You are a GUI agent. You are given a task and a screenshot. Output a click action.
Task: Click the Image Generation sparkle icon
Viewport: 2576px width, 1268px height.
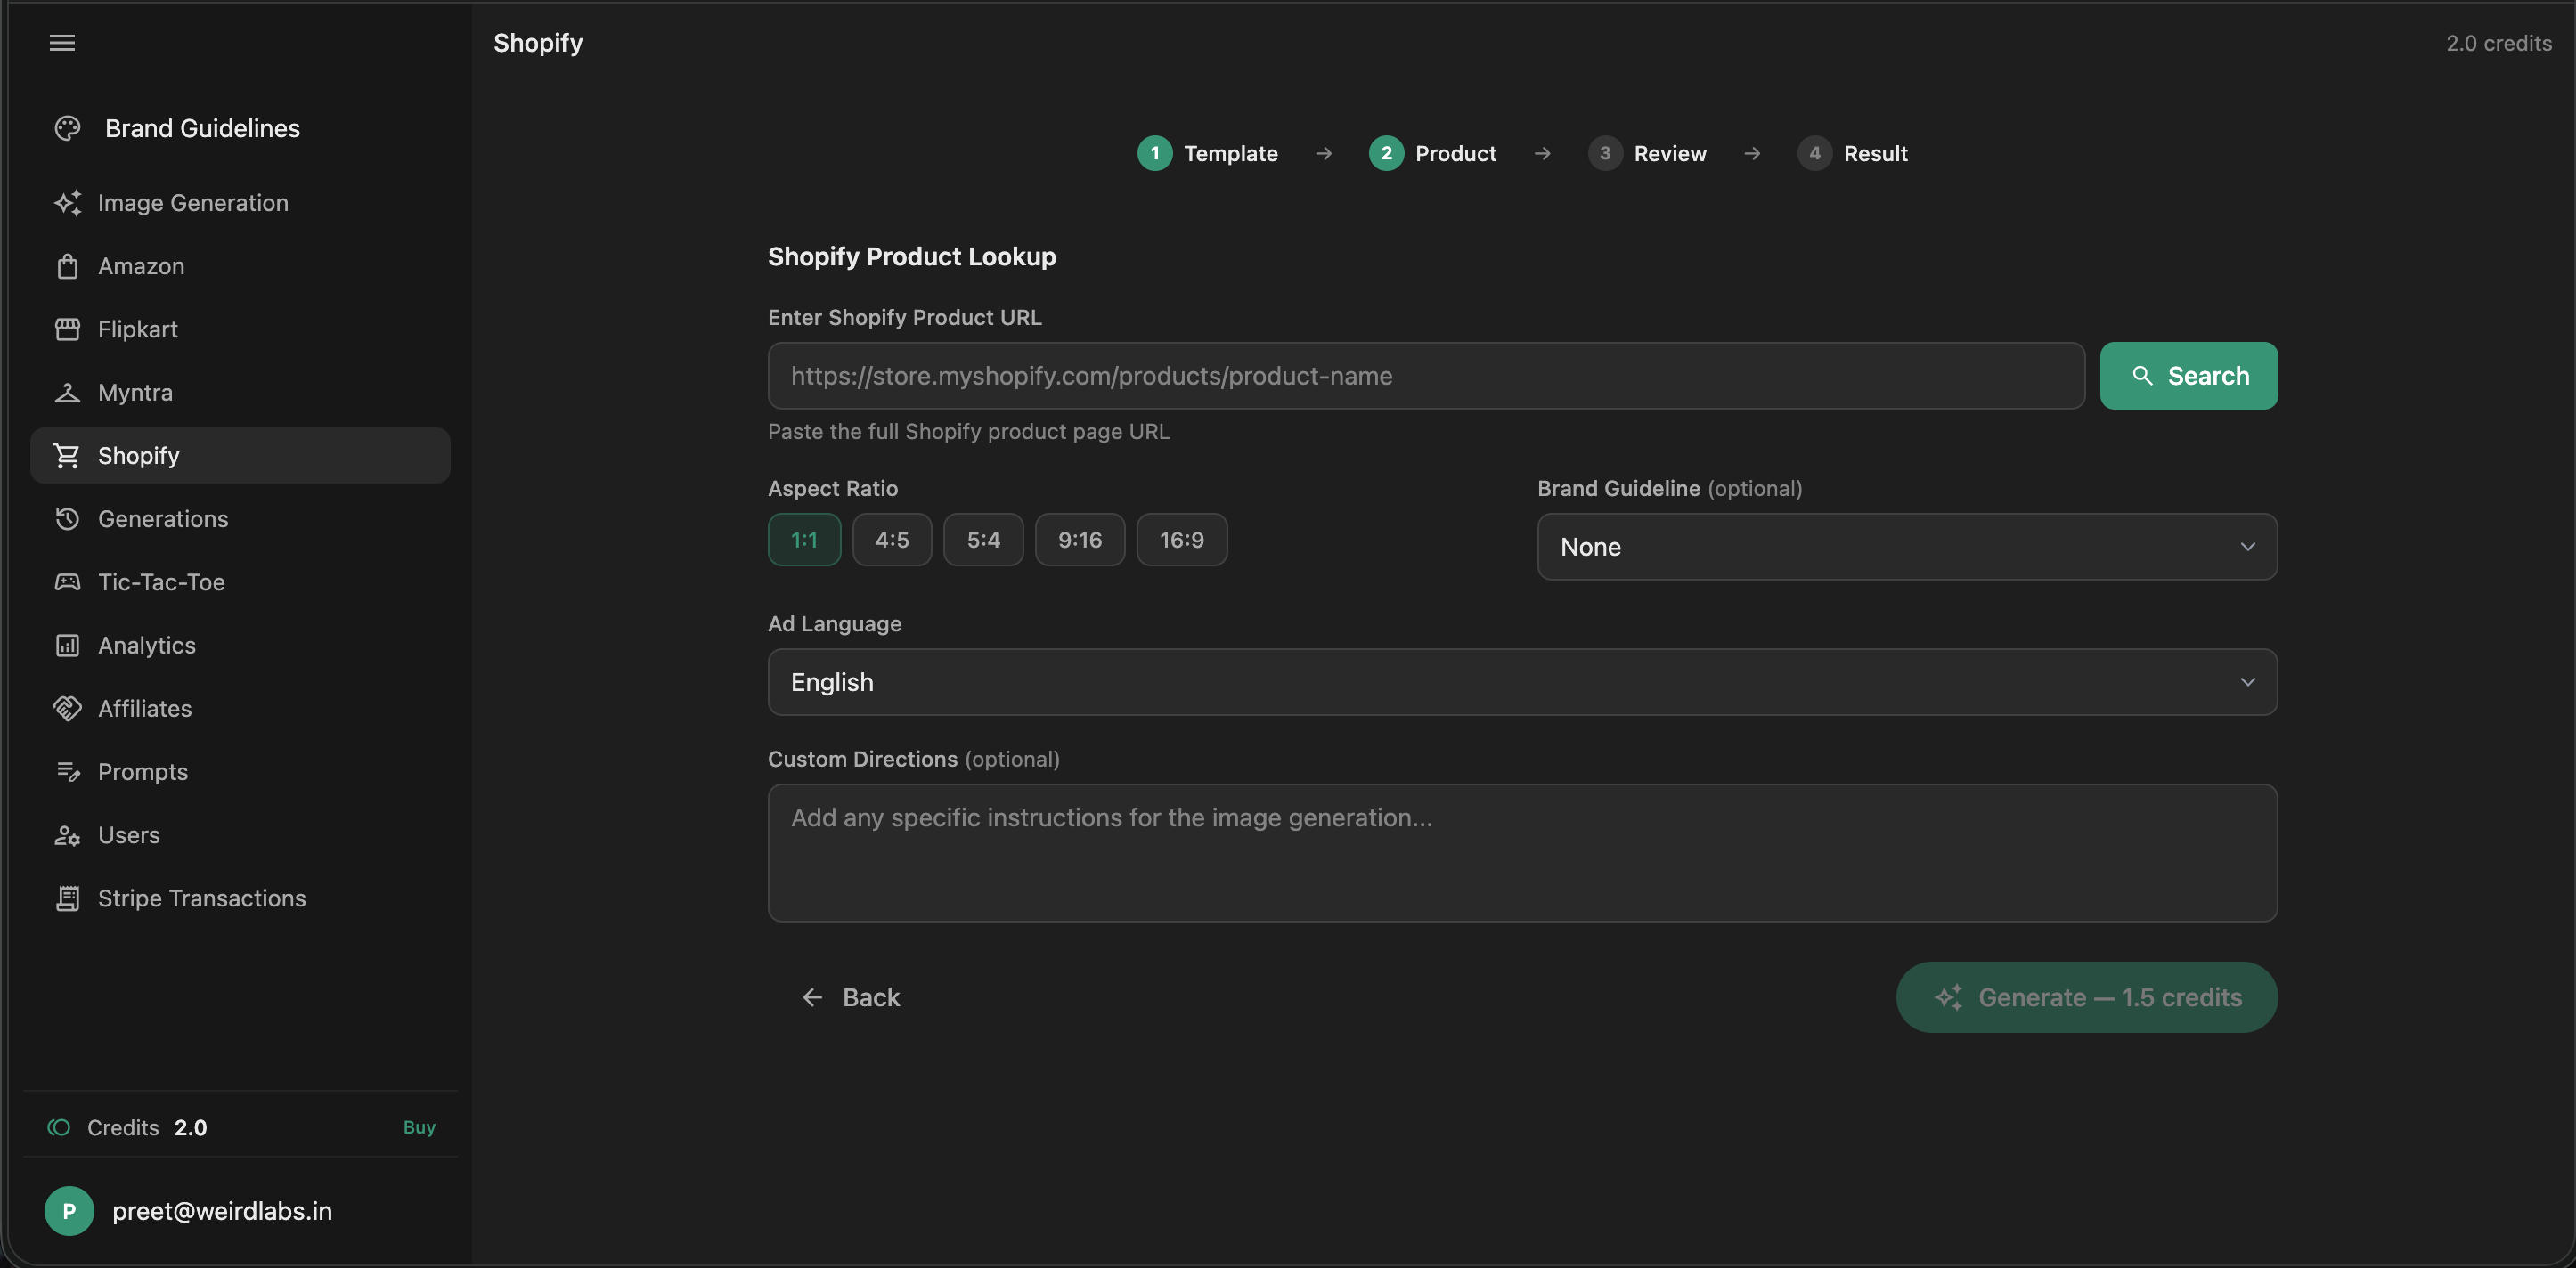[x=67, y=203]
